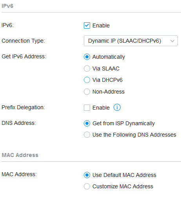Image resolution: width=181 pixels, height=202 pixels.
Task: Choose Use the Following DNS Addresses
Action: pos(87,135)
